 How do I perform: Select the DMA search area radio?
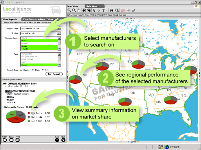(33, 70)
